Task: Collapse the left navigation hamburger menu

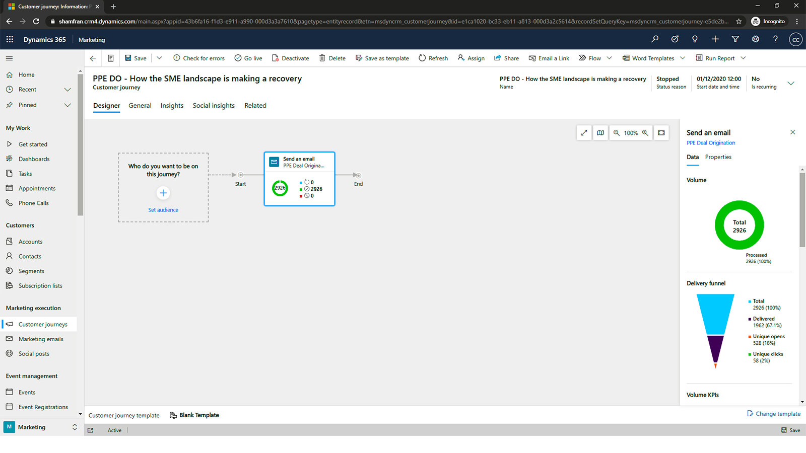Action: point(9,58)
